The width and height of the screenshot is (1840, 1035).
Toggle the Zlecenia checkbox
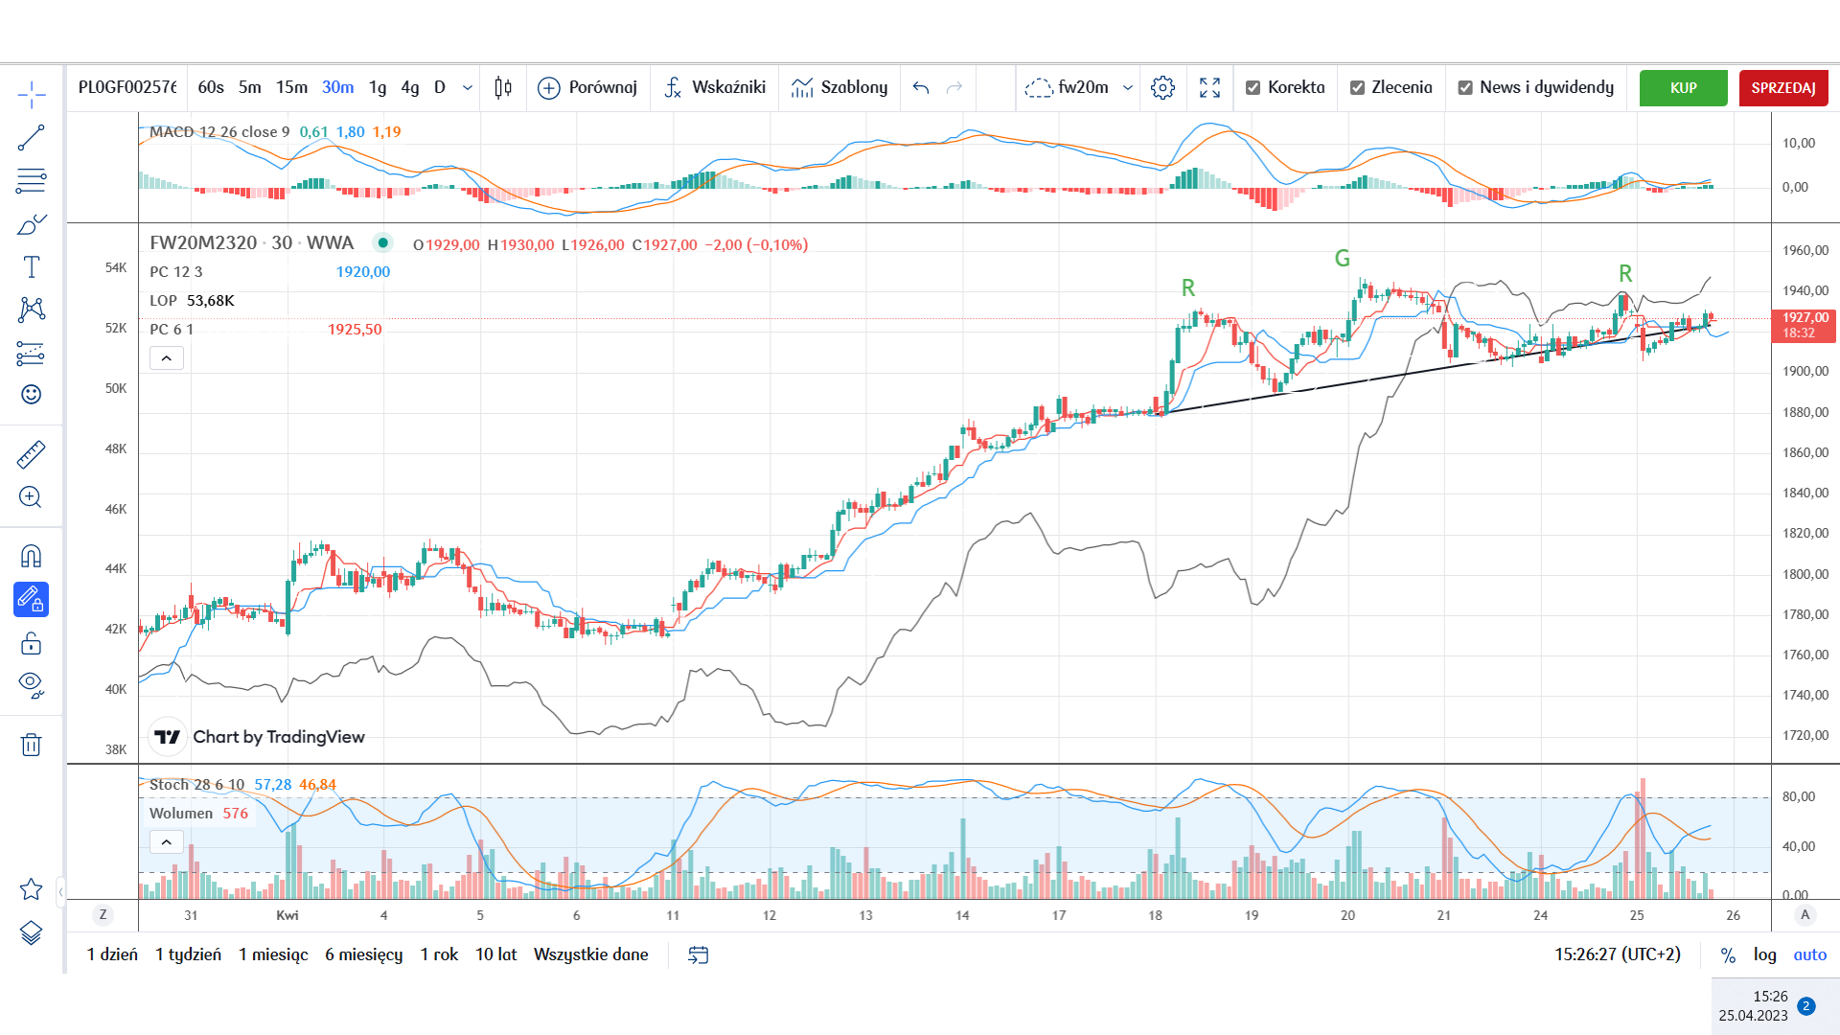1357,87
